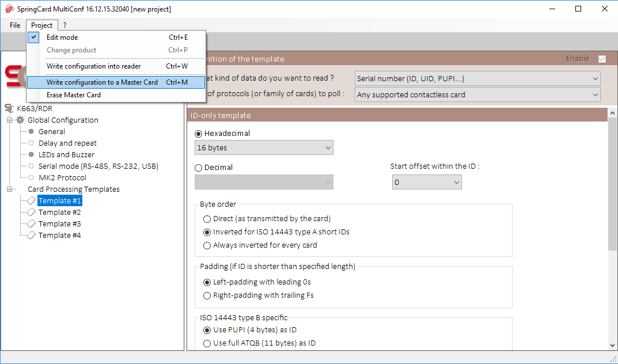Open the disabled Decimal length dropdown

[264, 182]
